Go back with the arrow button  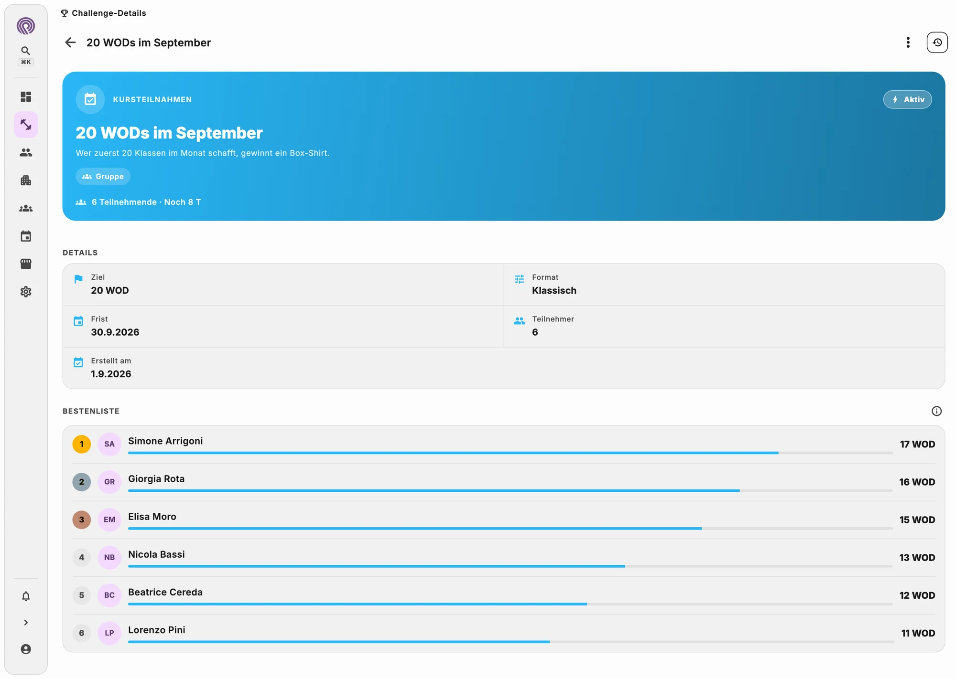[70, 42]
